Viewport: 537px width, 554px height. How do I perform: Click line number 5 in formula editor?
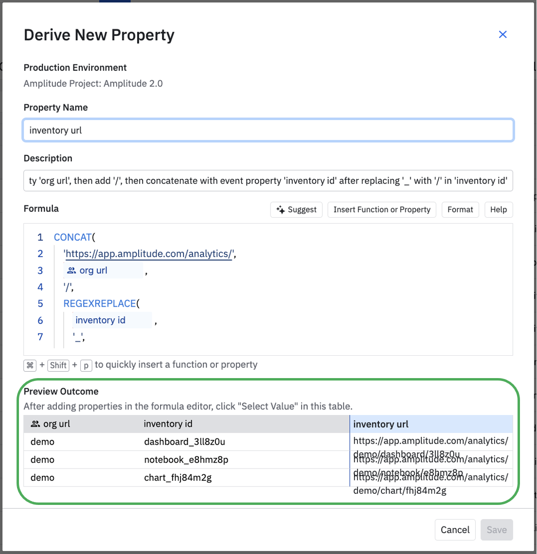tap(40, 304)
